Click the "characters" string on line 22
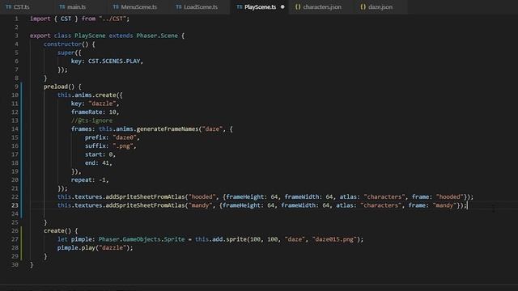The image size is (518, 291). pos(384,197)
